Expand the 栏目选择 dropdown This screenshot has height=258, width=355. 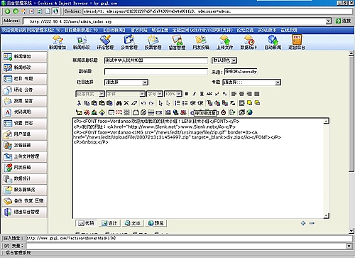126,82
